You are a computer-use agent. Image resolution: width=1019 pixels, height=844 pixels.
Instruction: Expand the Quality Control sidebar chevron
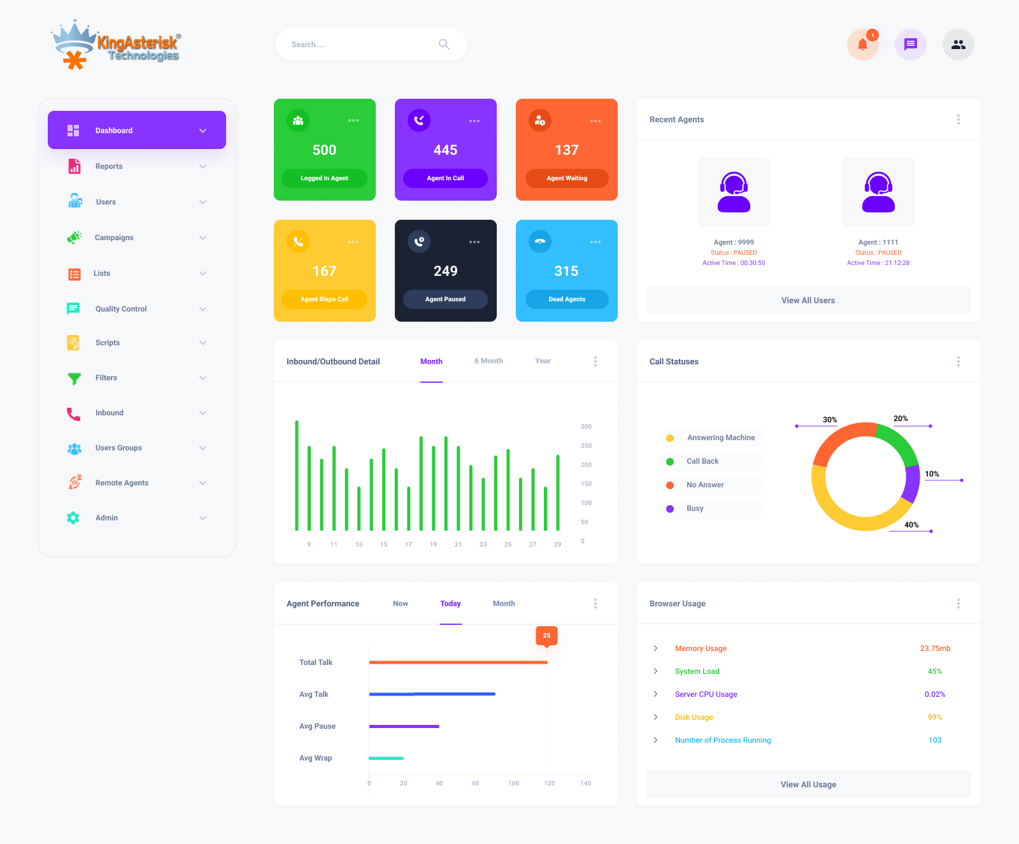pos(203,309)
